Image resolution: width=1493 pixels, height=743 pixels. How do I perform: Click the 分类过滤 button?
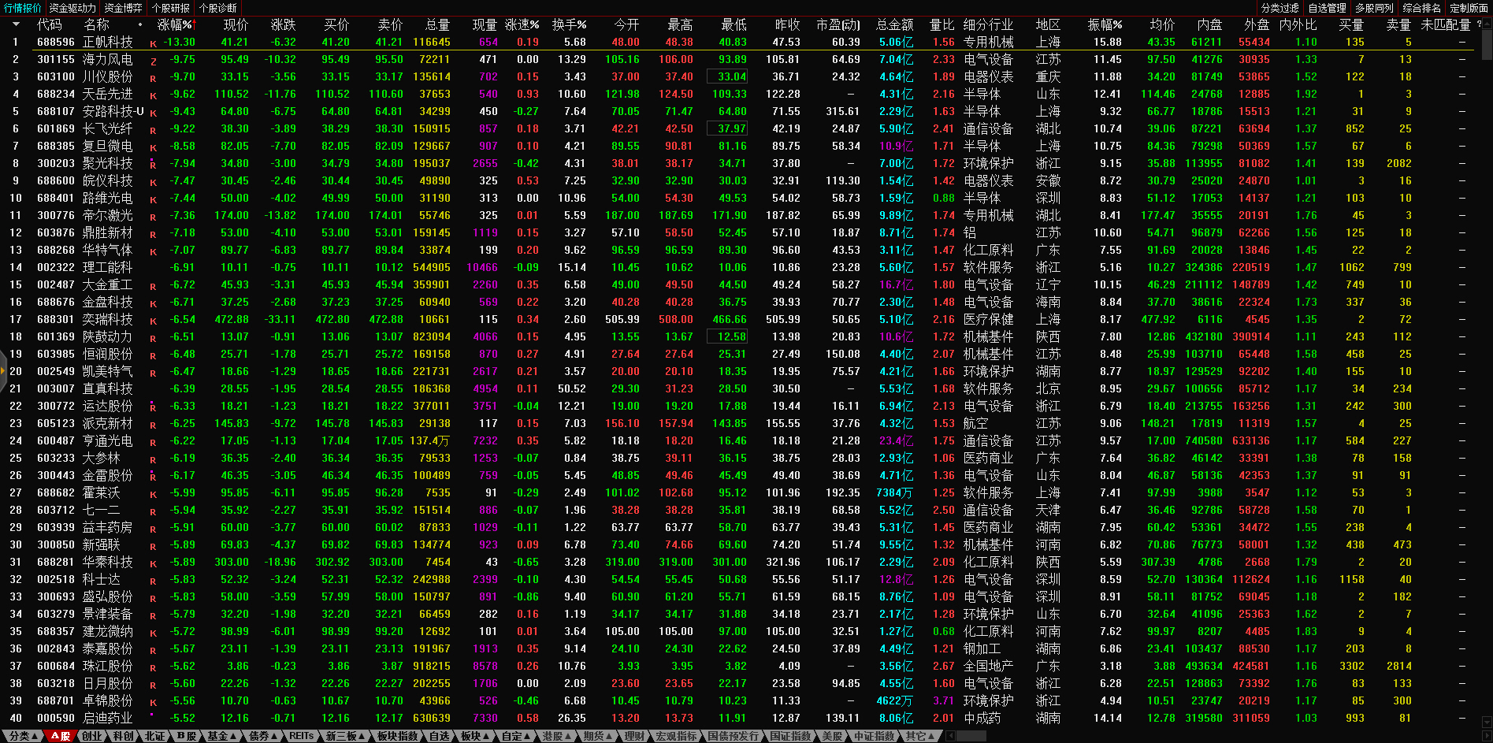[1280, 8]
